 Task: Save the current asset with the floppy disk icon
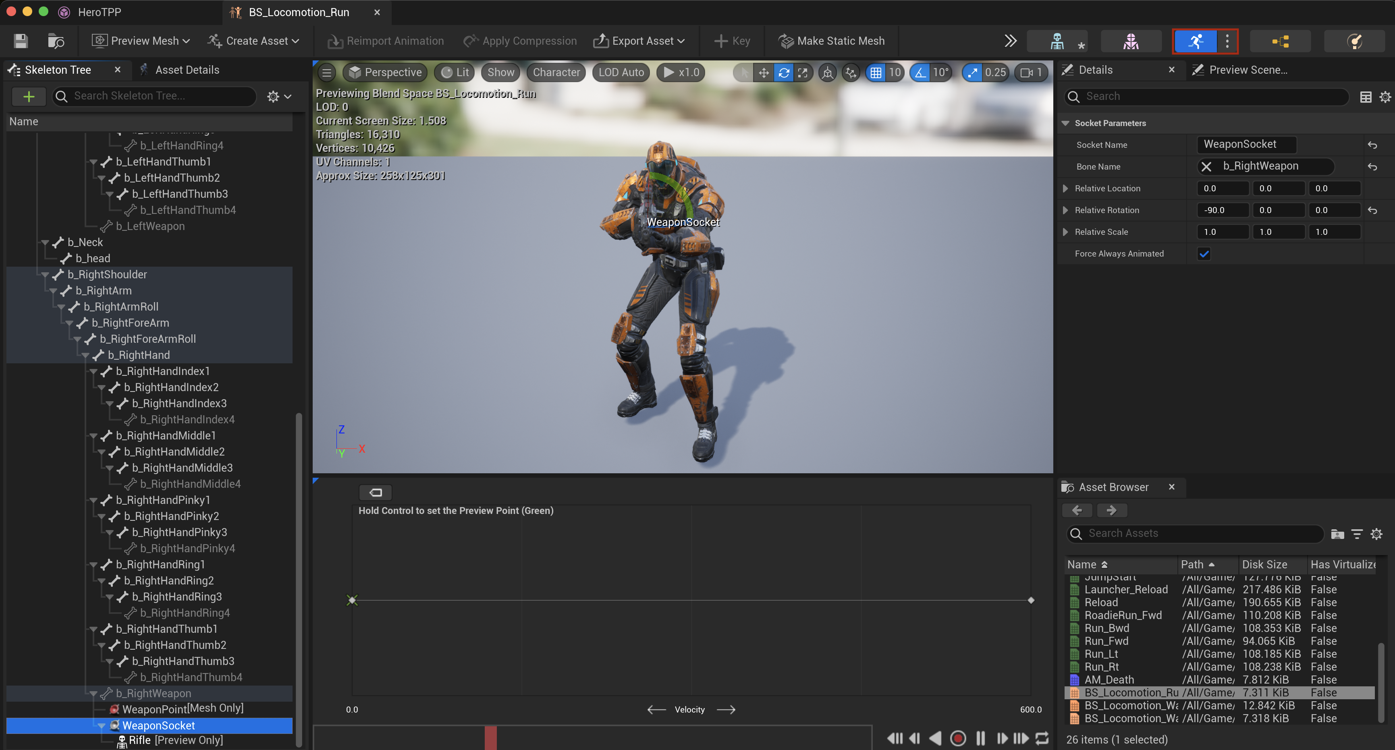coord(21,41)
